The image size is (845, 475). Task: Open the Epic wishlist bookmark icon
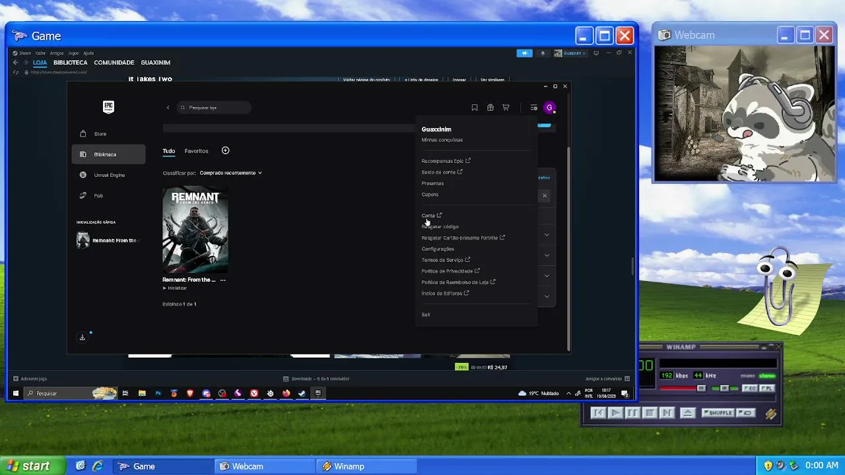click(475, 108)
